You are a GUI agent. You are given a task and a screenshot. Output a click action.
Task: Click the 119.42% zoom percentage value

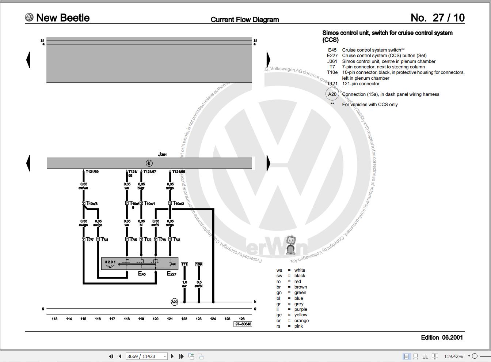[x=453, y=357]
